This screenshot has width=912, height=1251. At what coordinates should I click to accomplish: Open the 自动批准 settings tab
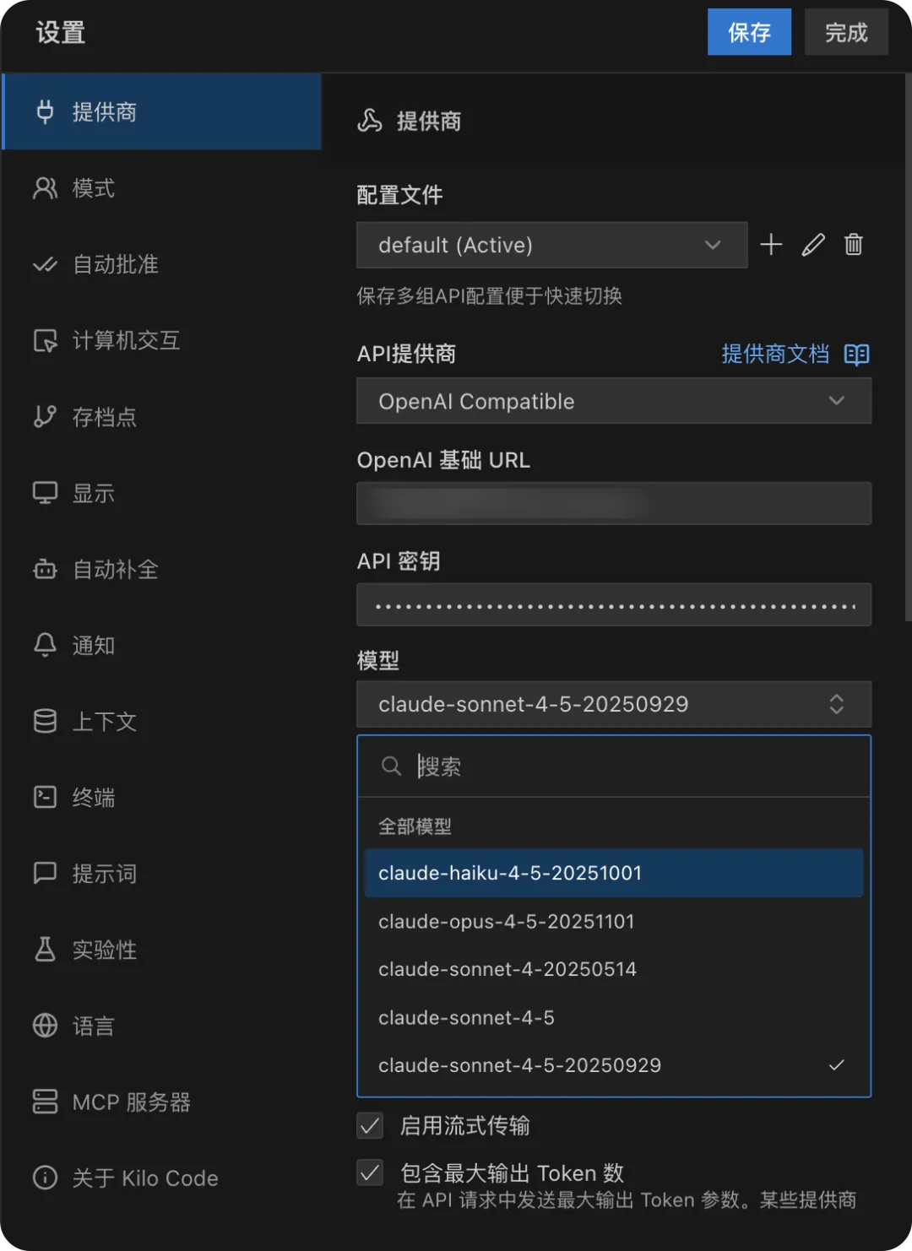pyautogui.click(x=161, y=264)
